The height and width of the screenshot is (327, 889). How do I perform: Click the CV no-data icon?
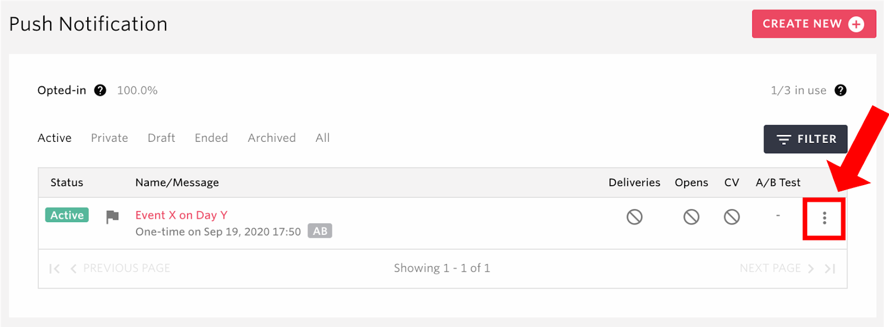pos(732,217)
